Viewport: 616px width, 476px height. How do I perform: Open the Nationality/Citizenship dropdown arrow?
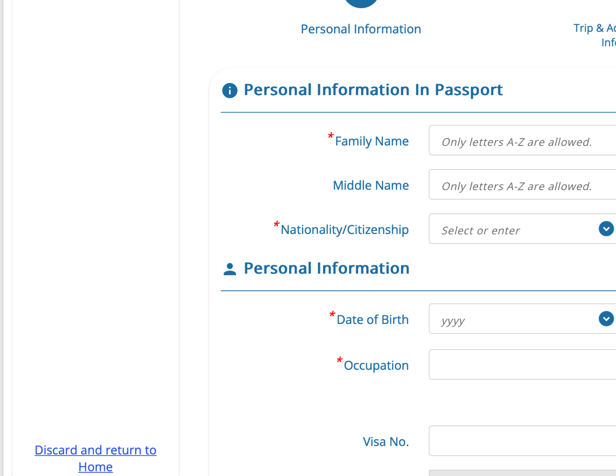point(606,229)
